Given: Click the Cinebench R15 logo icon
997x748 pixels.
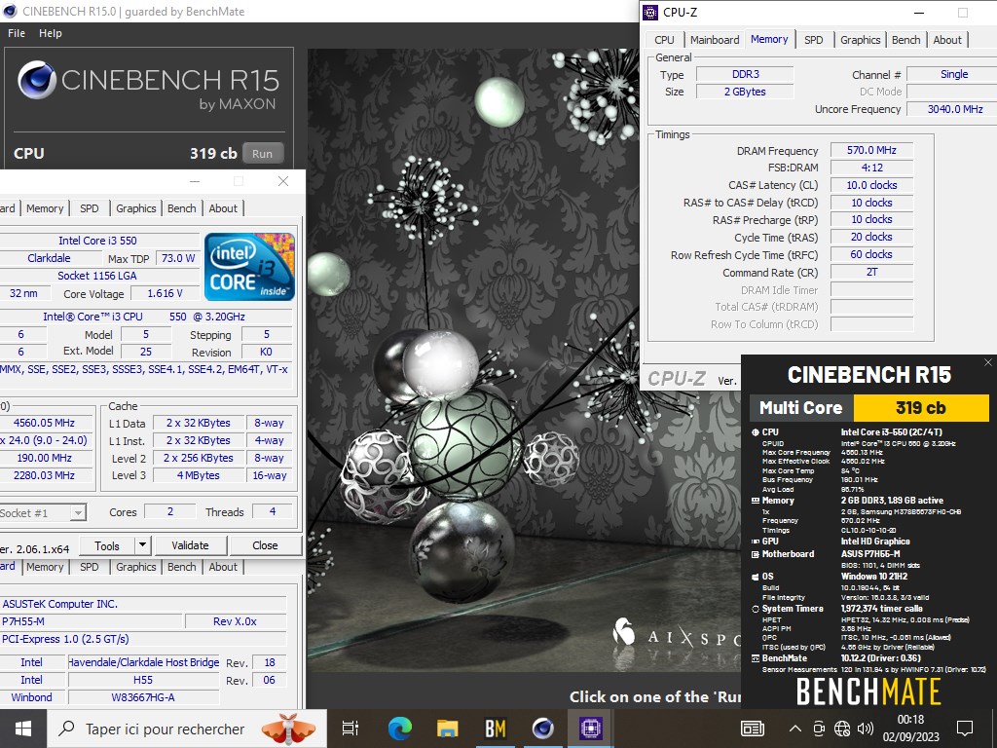Looking at the screenshot, I should [37, 80].
